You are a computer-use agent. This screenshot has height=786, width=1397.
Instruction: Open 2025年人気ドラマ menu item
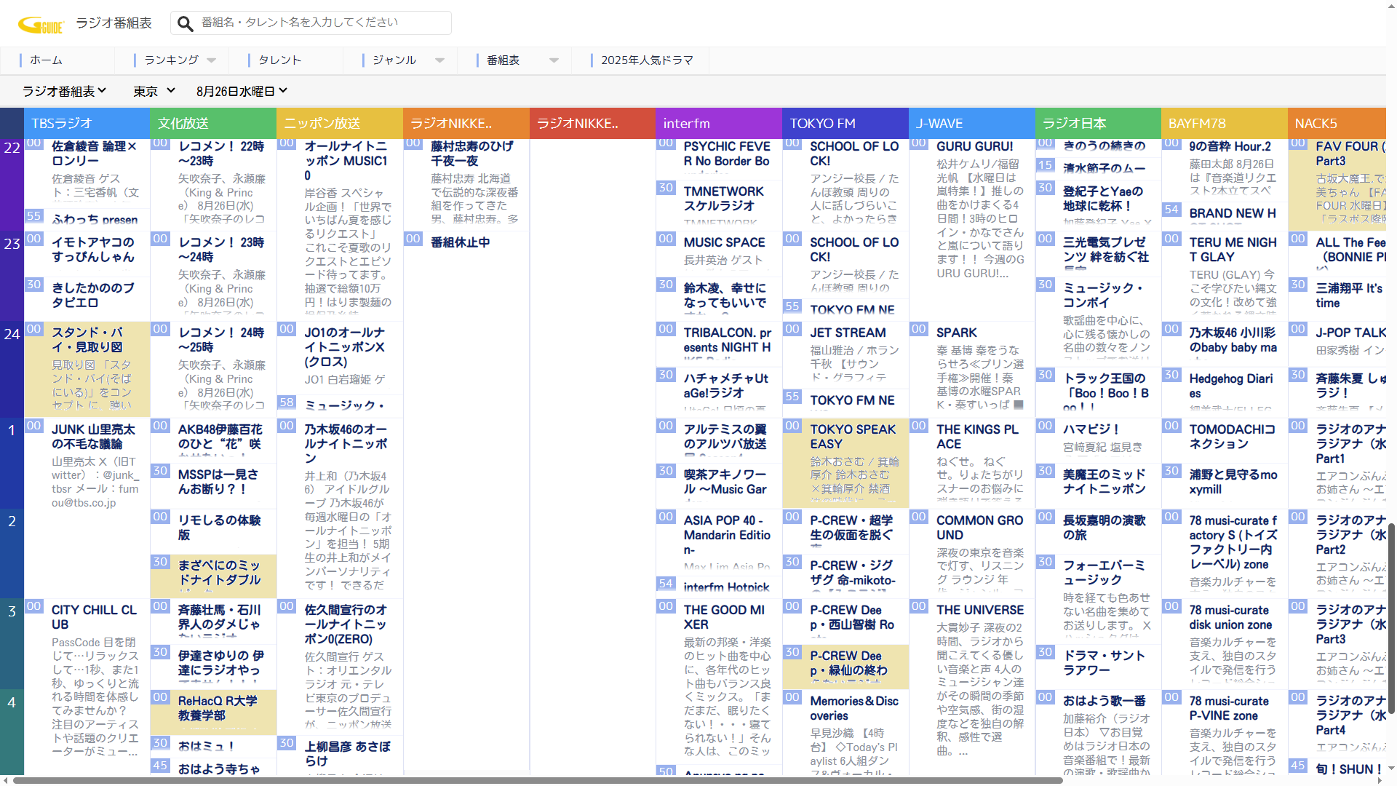pos(647,60)
